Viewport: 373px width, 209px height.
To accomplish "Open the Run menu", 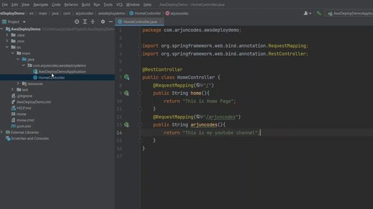I will (97, 5).
